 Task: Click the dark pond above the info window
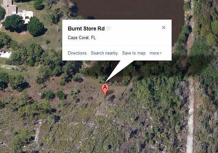[x=128, y=10]
